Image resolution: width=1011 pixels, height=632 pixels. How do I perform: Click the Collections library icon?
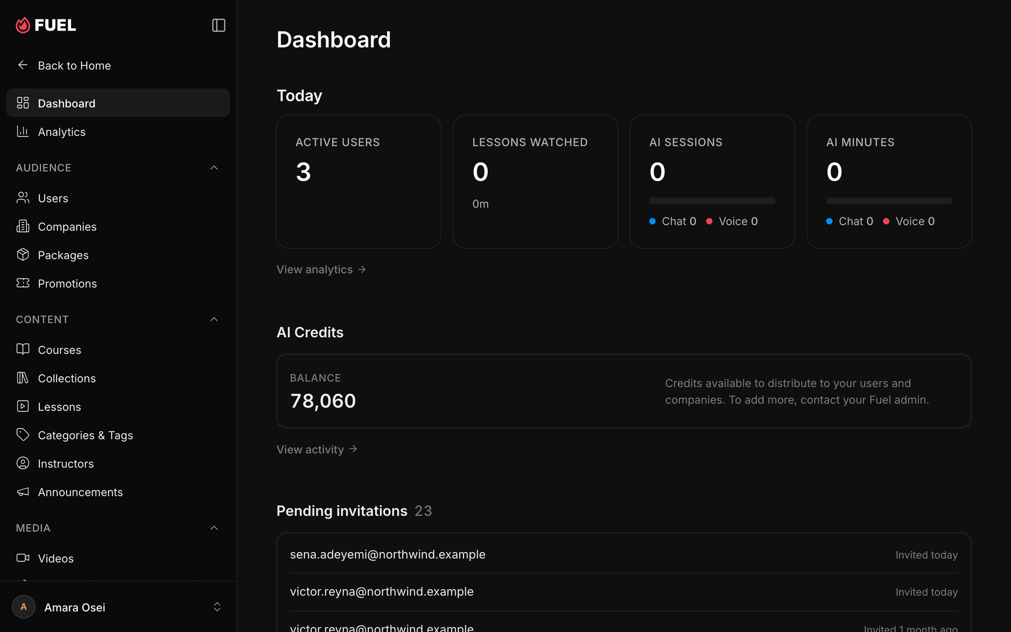(23, 378)
